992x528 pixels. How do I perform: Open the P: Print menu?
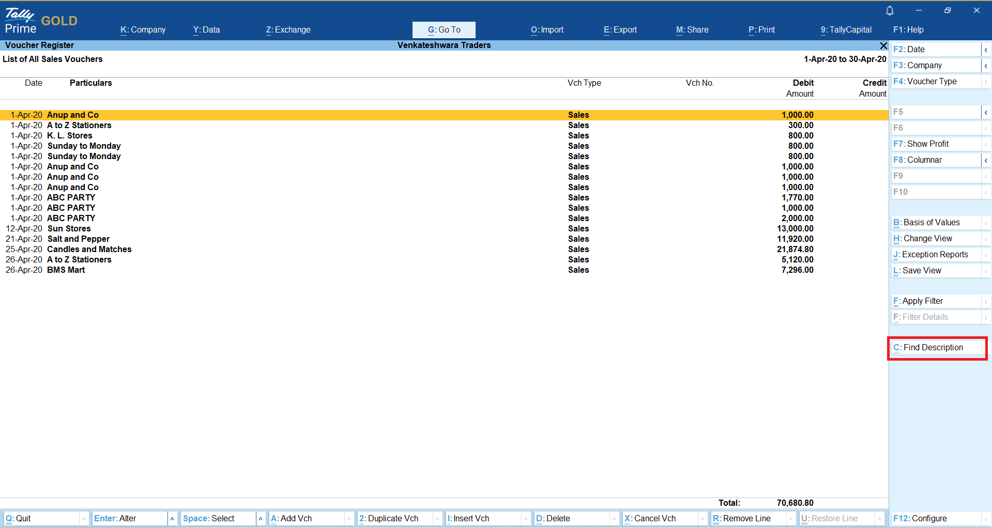point(761,30)
